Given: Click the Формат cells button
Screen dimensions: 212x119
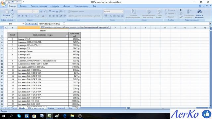Looking at the screenshot, I should pos(170,17).
